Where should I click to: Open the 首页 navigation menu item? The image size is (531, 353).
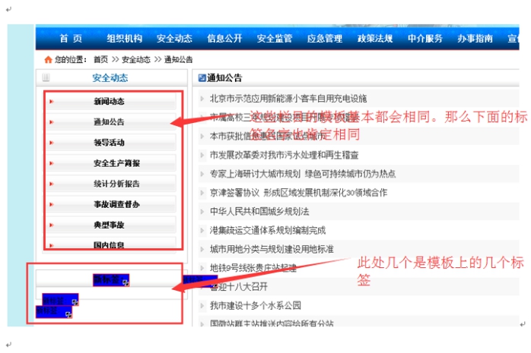click(x=70, y=39)
